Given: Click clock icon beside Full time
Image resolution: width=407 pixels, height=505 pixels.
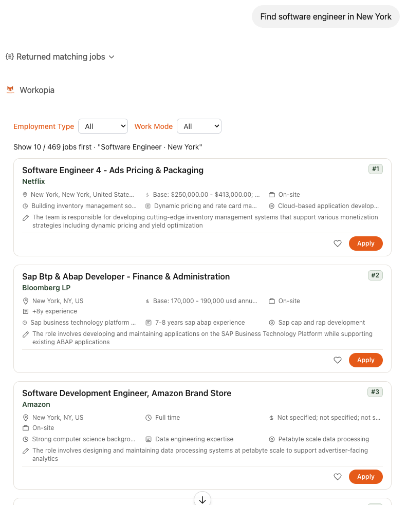Looking at the screenshot, I should coord(148,418).
